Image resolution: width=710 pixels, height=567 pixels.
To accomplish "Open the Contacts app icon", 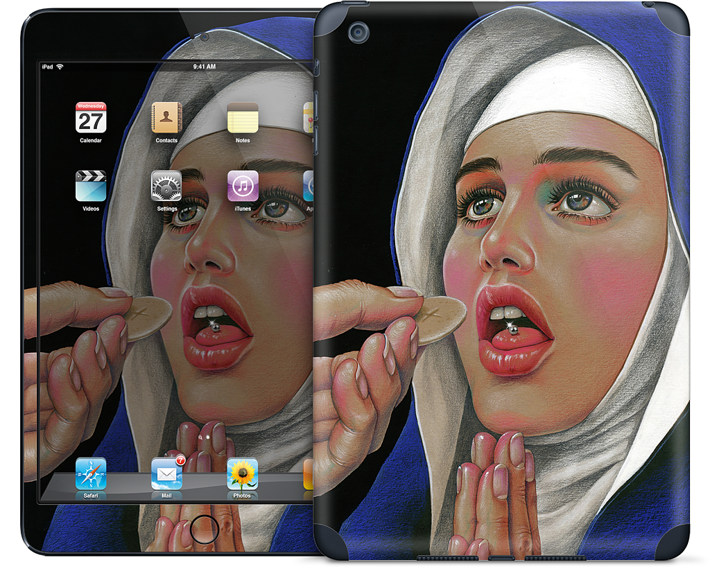I will coord(166,118).
